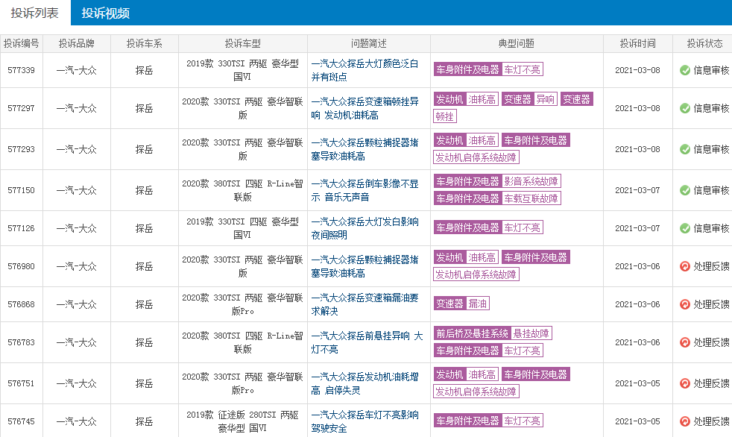Image resolution: width=732 pixels, height=437 pixels.
Task: Open complaint 一汽大众探岳车灯不亮影响驾驶安全
Action: click(365, 421)
